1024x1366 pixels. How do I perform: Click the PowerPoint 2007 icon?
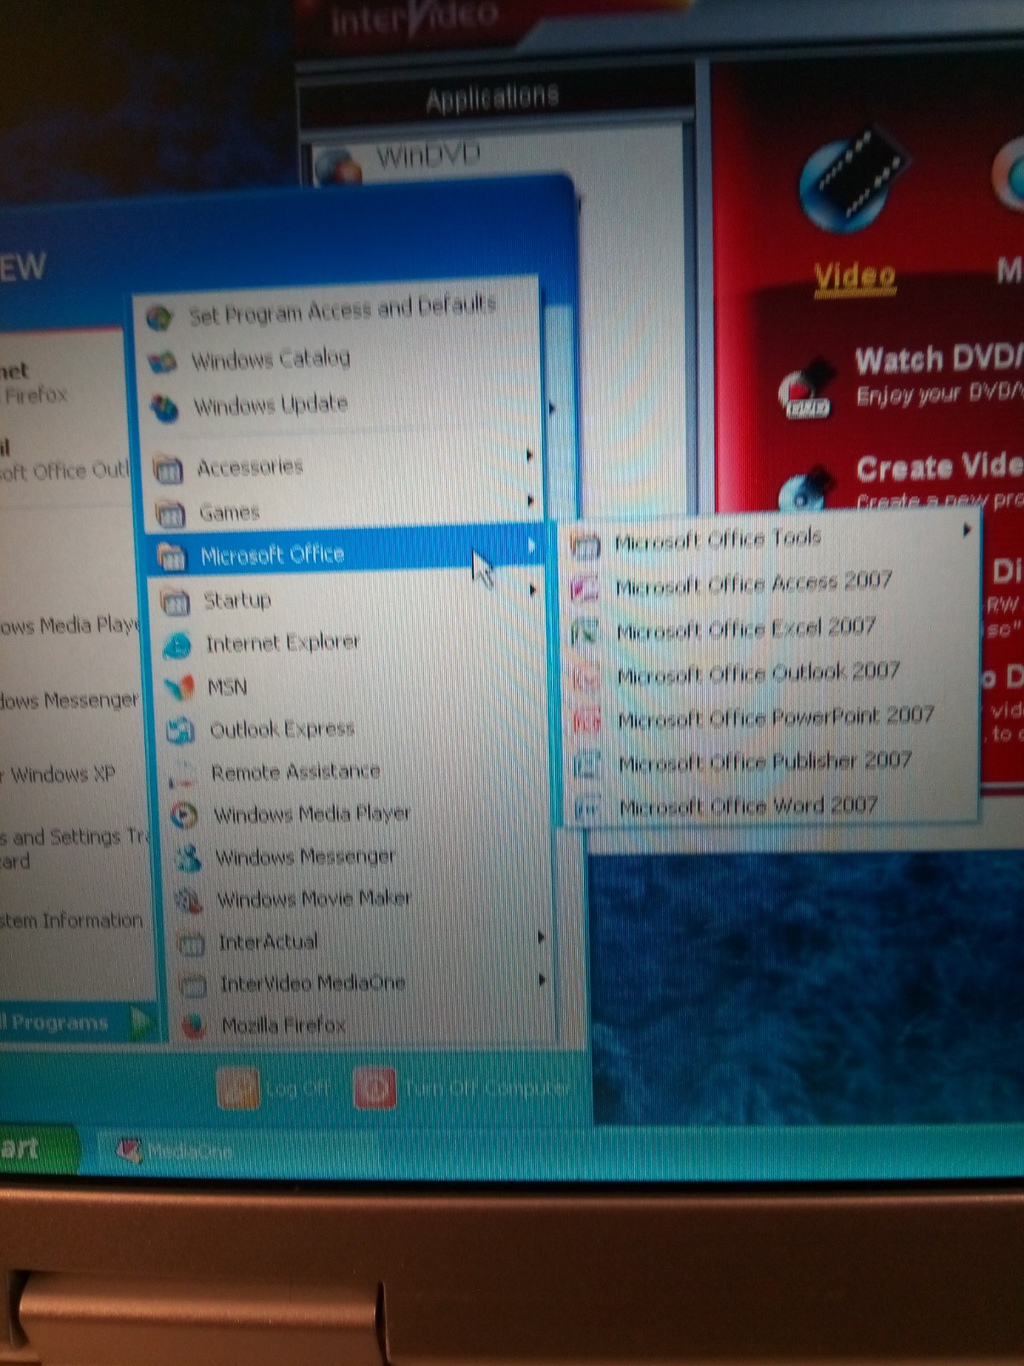587,721
